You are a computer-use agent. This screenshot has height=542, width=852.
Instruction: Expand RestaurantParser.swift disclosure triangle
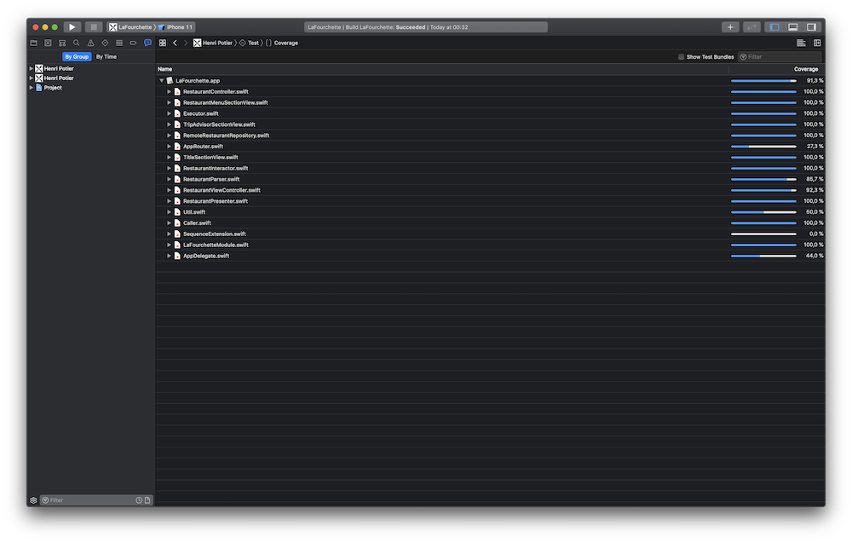coord(169,179)
